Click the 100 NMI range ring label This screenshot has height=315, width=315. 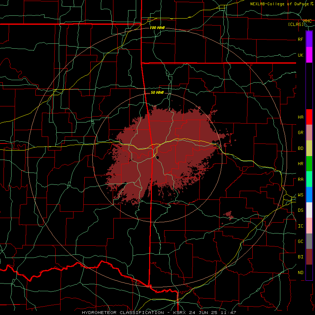[x=157, y=28]
